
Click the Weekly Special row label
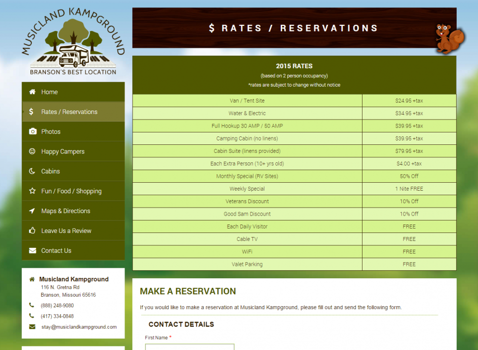coord(247,189)
